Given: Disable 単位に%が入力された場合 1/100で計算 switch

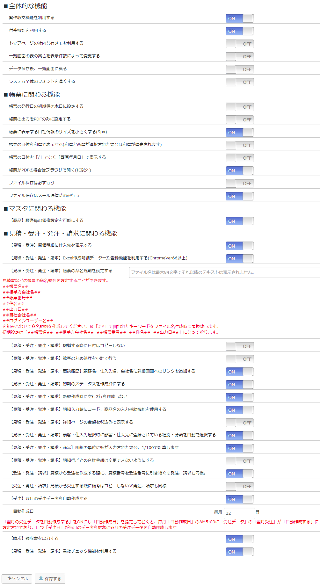Looking at the screenshot, I should point(240,448).
